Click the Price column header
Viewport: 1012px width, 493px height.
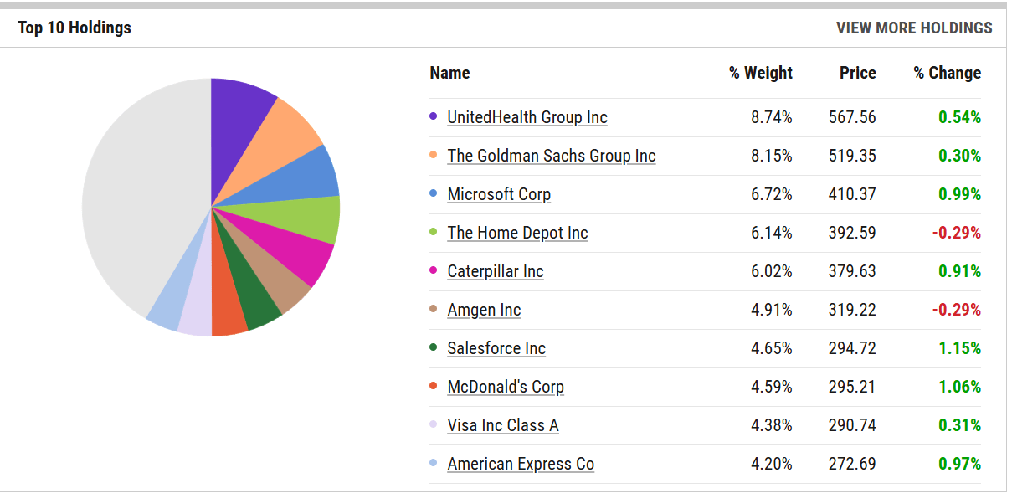point(857,73)
